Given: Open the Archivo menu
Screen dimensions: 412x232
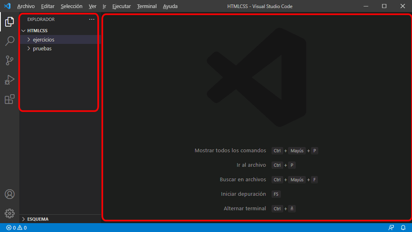Looking at the screenshot, I should [x=26, y=6].
